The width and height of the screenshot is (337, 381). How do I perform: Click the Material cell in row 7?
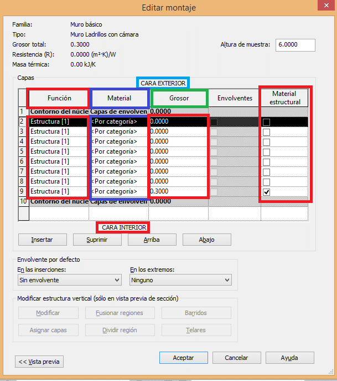(119, 172)
